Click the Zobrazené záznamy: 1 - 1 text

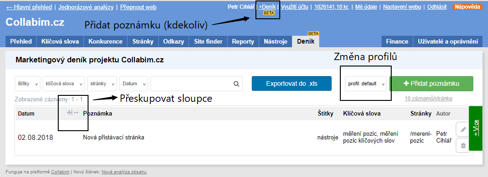click(49, 100)
